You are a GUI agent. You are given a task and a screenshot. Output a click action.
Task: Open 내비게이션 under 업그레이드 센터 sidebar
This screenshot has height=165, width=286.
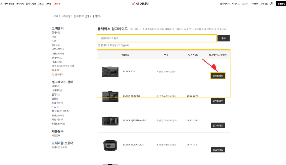[x=57, y=90]
